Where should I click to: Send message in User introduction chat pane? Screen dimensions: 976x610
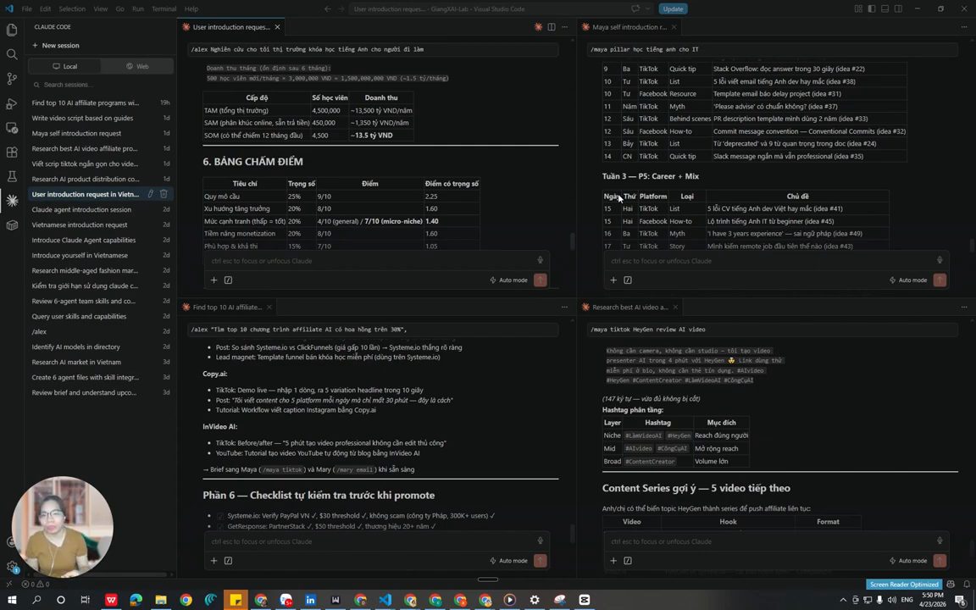pyautogui.click(x=541, y=280)
